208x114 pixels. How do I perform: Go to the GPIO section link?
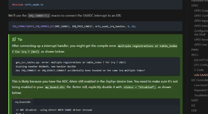(194, 5)
